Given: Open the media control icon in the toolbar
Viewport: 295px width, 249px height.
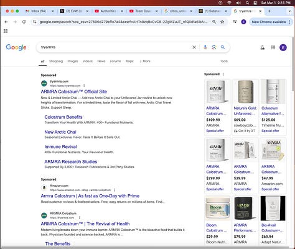Looking at the screenshot, I should [235, 22].
